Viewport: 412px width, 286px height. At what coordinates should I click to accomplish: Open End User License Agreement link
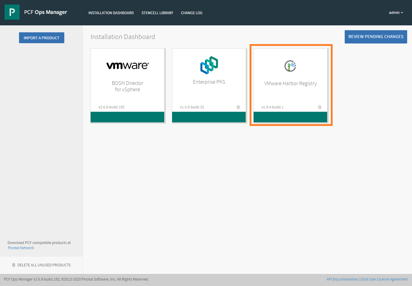pos(385,279)
